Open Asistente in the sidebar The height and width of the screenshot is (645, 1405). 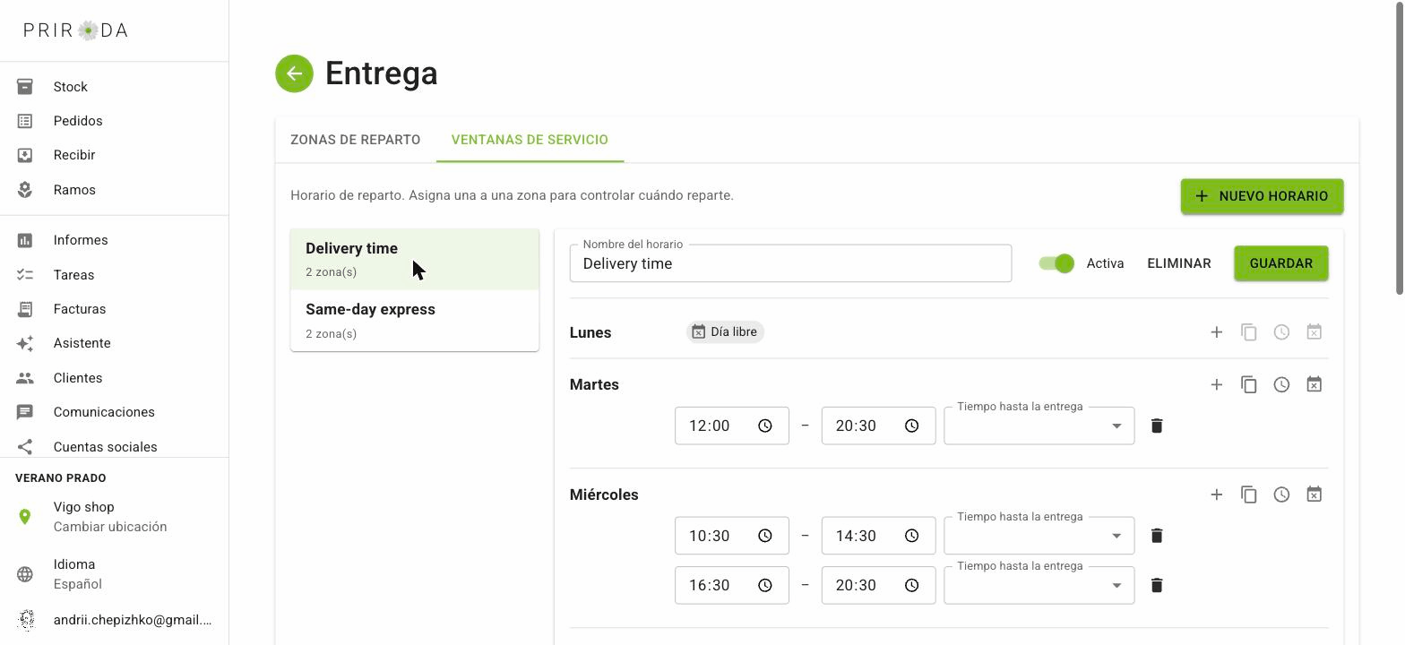115,343
